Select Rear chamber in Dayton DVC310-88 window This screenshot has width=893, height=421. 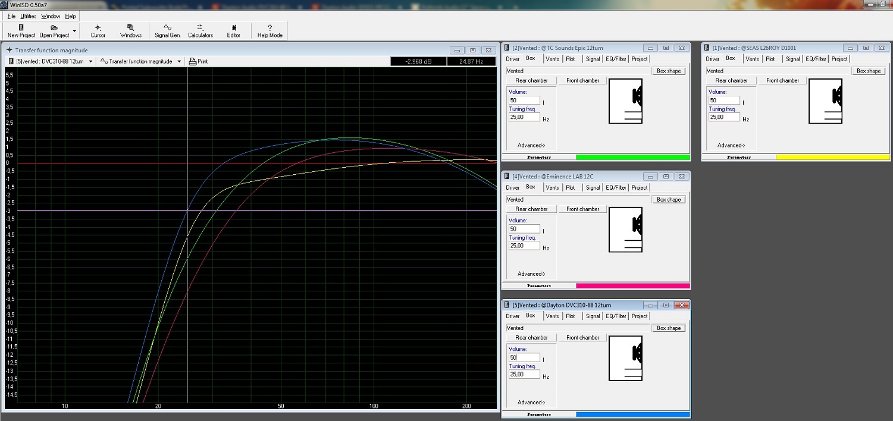(x=532, y=338)
